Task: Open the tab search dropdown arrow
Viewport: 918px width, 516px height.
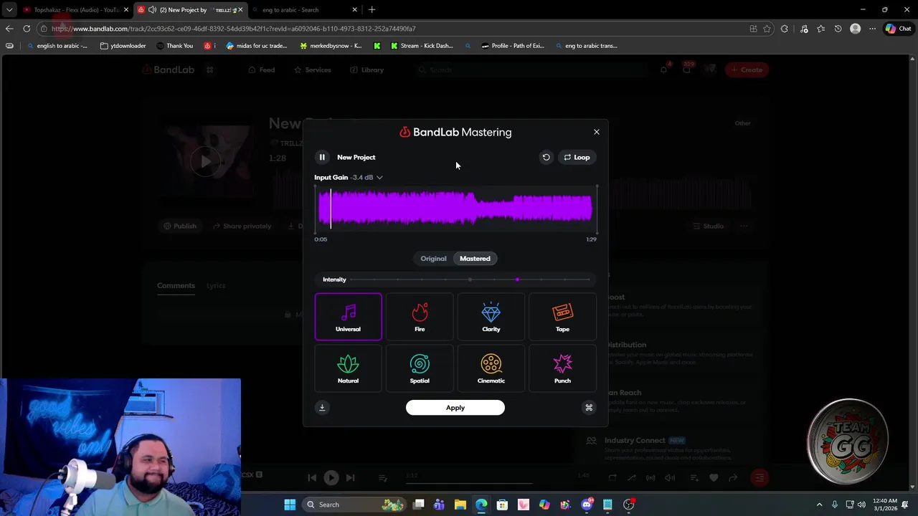Action: [x=9, y=10]
